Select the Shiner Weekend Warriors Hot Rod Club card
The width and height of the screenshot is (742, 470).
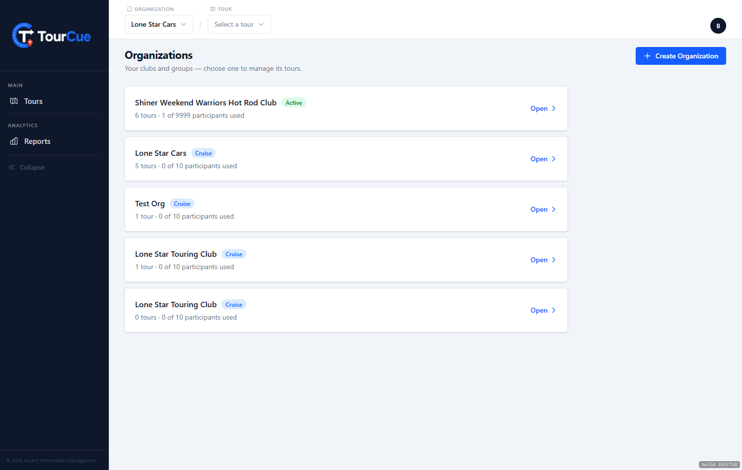click(x=346, y=108)
